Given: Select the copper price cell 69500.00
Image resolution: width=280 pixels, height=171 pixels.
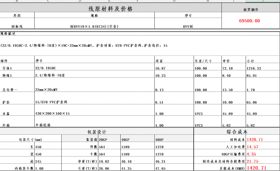Looking at the screenshot, I should pos(249,21).
